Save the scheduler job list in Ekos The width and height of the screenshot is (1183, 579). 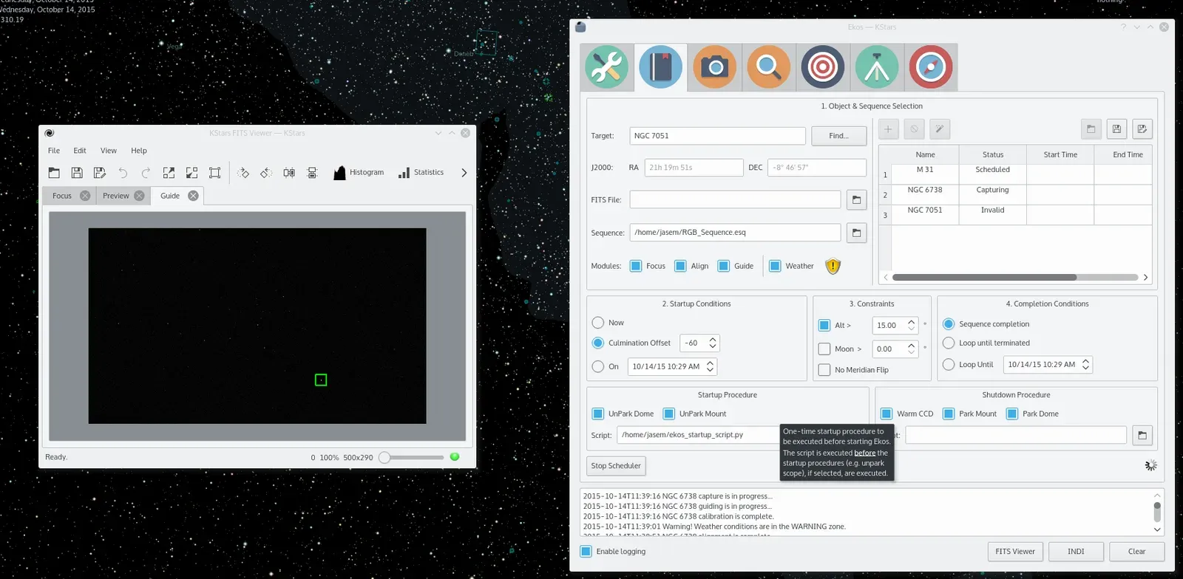pos(1116,129)
